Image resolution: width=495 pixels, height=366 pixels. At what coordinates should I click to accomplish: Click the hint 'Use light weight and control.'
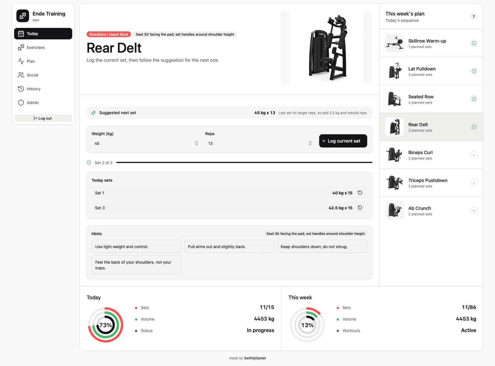click(x=137, y=246)
